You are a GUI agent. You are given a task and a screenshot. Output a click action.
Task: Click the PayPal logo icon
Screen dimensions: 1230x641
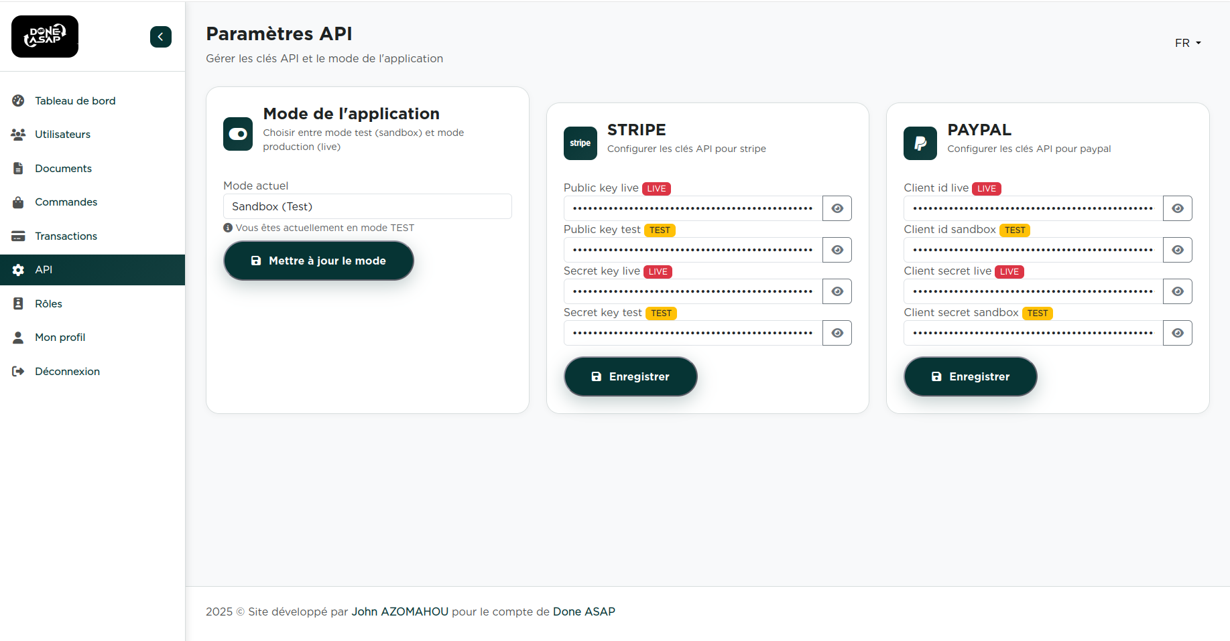tap(920, 143)
